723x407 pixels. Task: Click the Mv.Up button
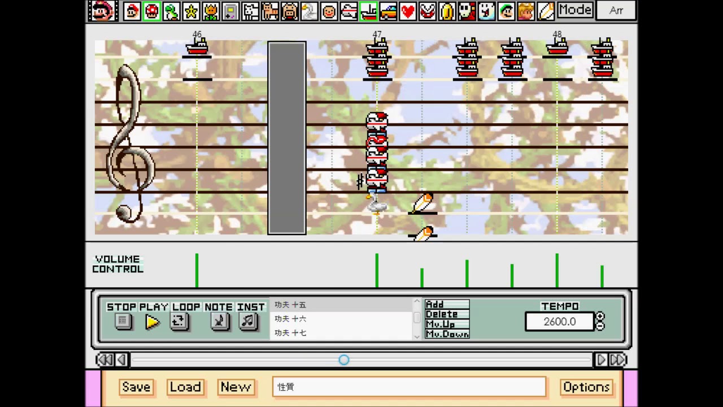click(x=447, y=324)
